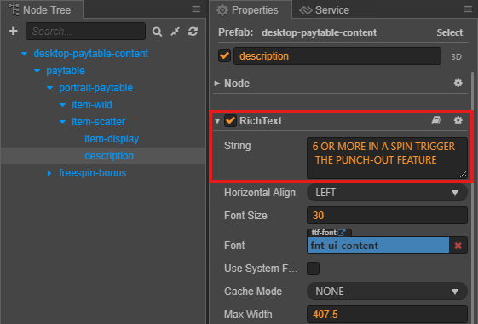Viewport: 478px width, 324px height.
Task: Click the Select prefab button
Action: [449, 32]
